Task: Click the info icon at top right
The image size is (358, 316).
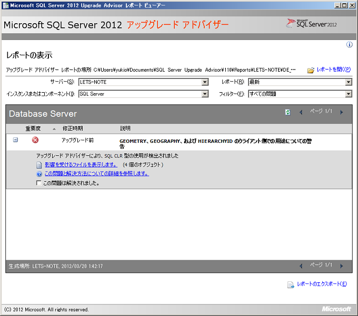Action: pyautogui.click(x=349, y=45)
